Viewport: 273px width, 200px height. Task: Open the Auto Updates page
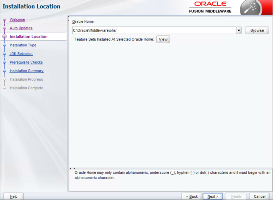[20, 28]
